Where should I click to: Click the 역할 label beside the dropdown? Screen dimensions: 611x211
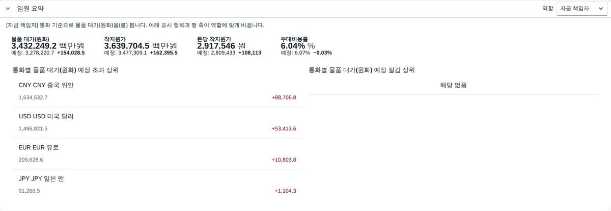[x=547, y=9]
